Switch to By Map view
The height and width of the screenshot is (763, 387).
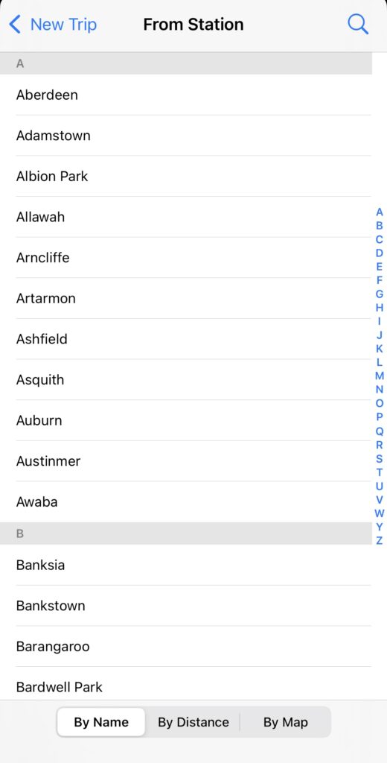[x=285, y=722]
